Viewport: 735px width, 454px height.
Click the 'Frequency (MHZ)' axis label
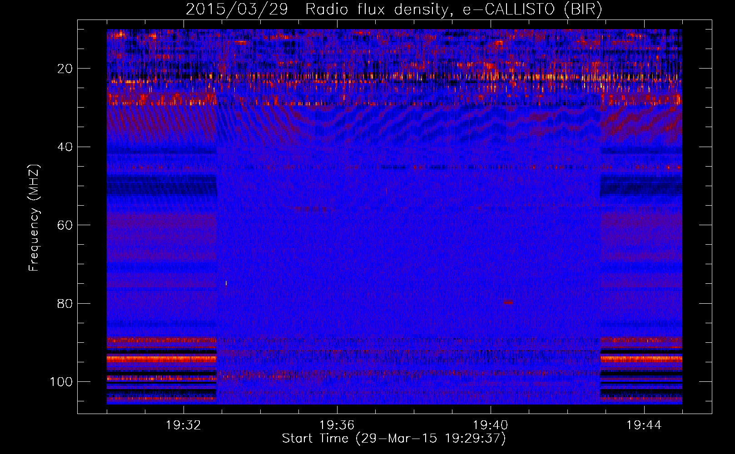coord(34,217)
